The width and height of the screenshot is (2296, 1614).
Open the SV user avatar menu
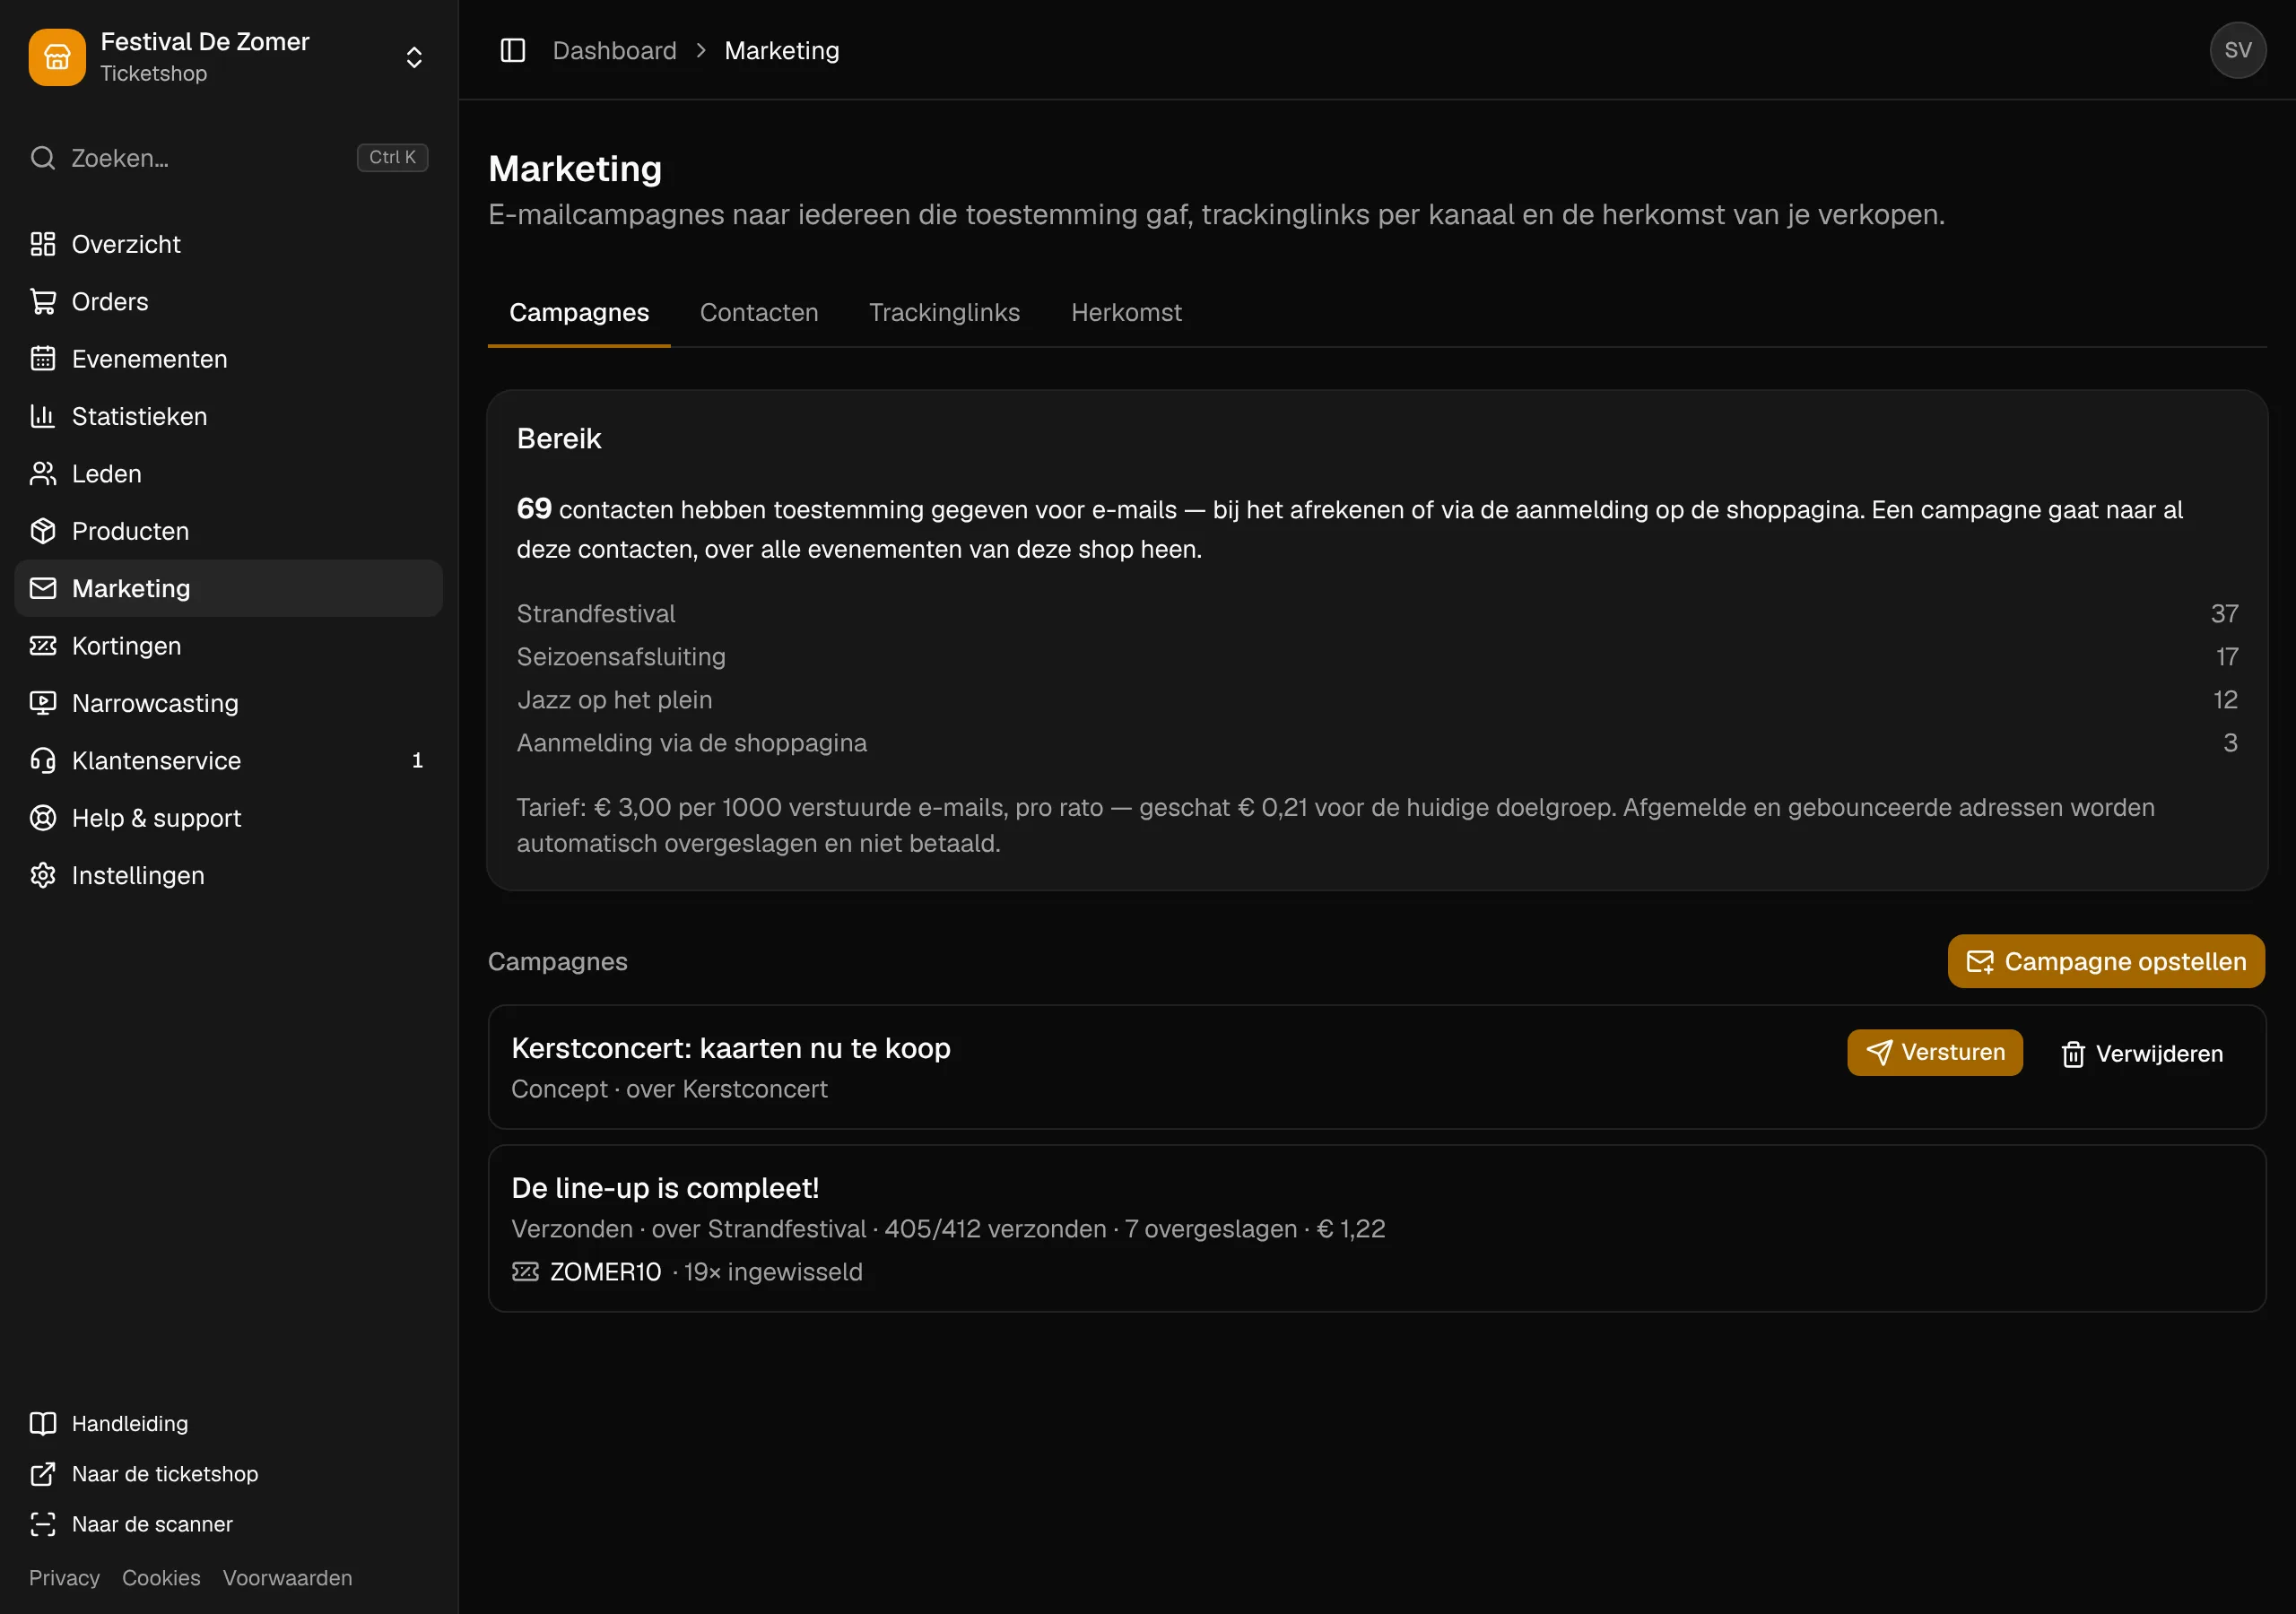[2238, 50]
